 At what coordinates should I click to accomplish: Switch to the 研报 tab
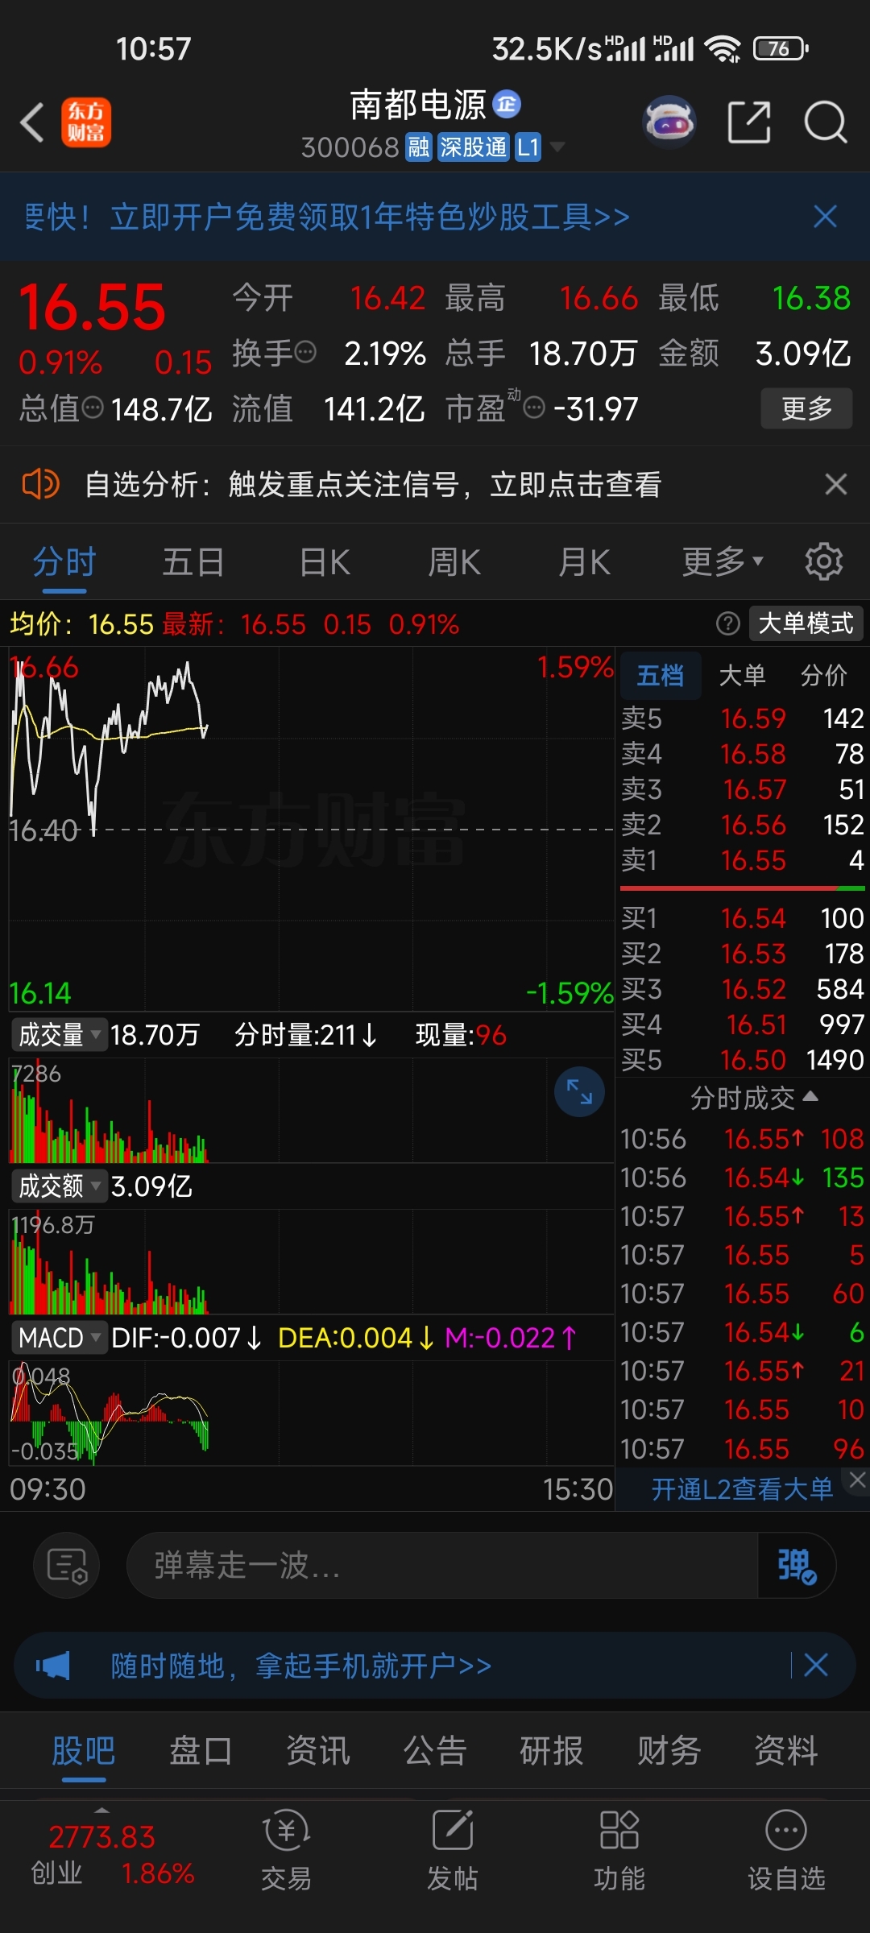point(552,1750)
